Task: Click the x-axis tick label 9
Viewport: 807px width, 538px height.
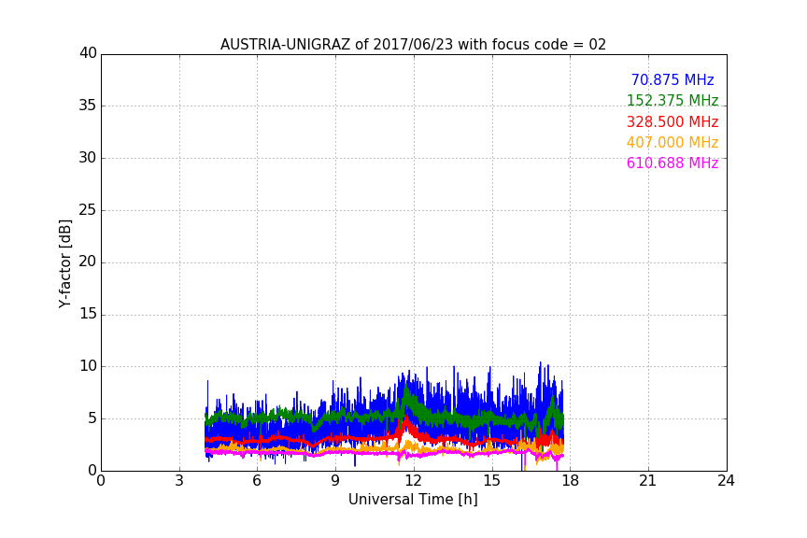Action: point(335,481)
